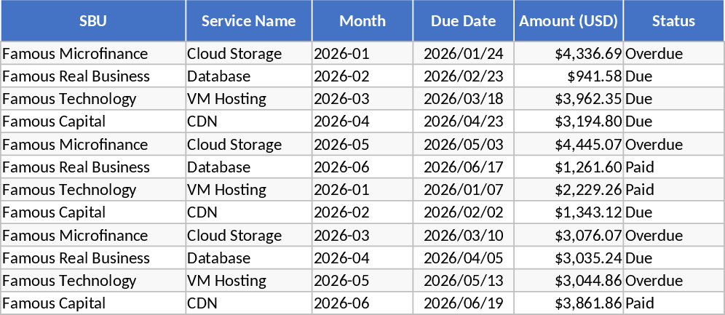Select the 2026/02/02 due date cell
The width and height of the screenshot is (725, 315).
(464, 212)
